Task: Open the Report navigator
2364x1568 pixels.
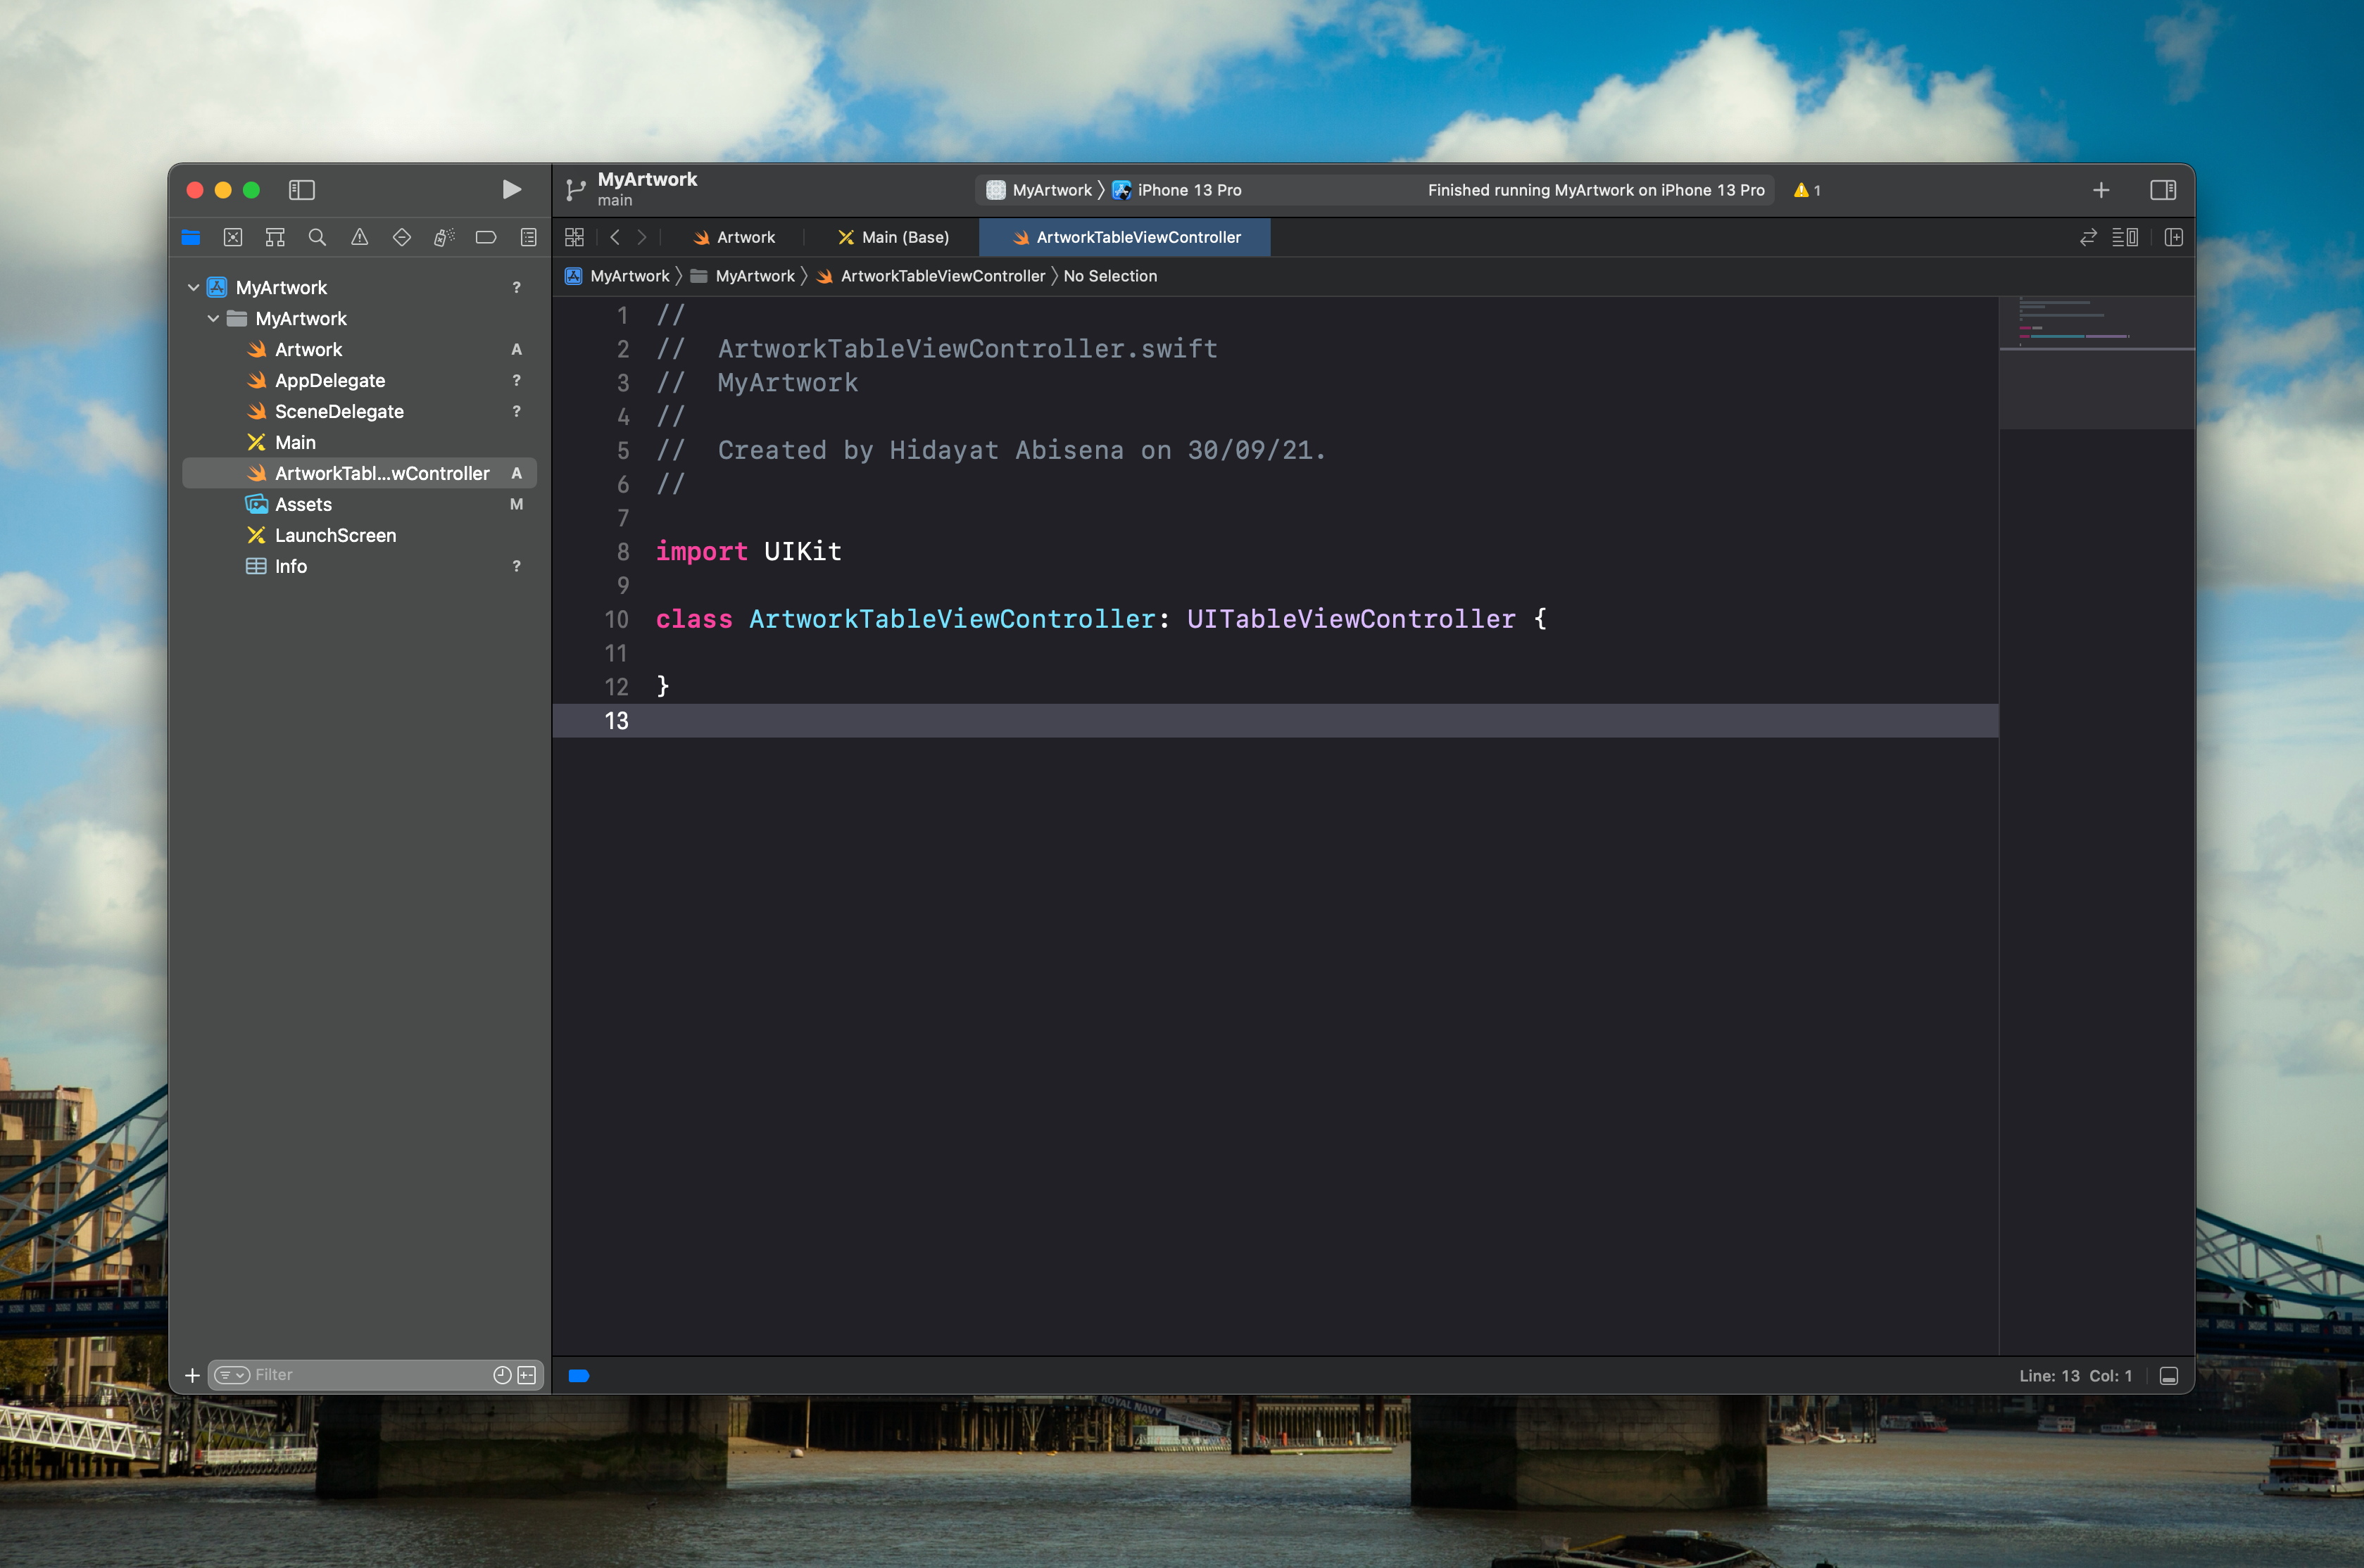Action: coord(528,237)
